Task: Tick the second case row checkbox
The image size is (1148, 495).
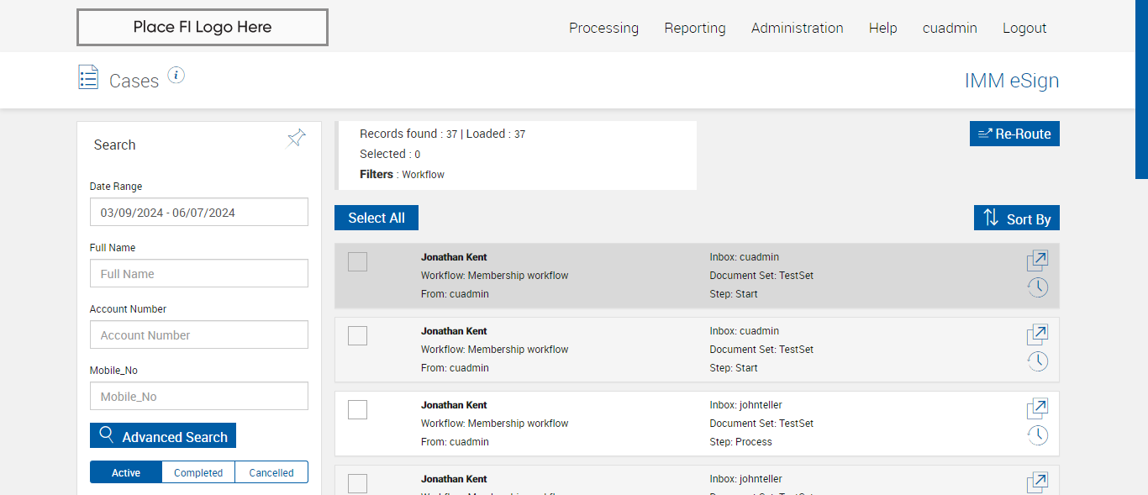Action: [357, 336]
